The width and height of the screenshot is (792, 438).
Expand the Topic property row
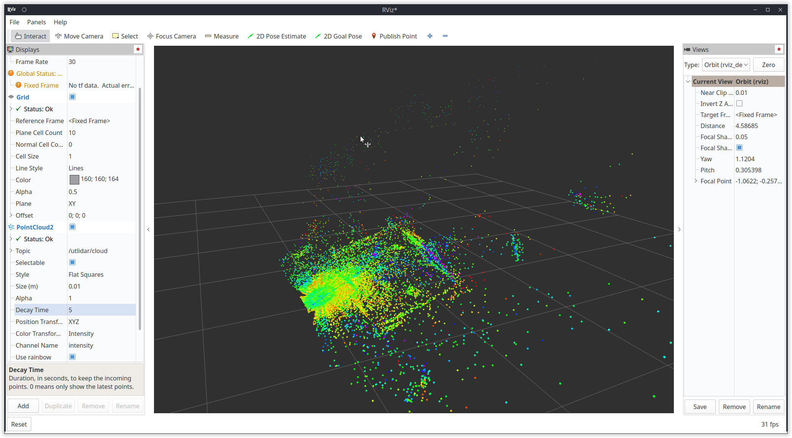pos(11,250)
